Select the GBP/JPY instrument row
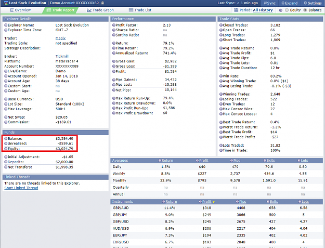Image resolution: width=325 pixels, height=248 pixels. (x=217, y=215)
